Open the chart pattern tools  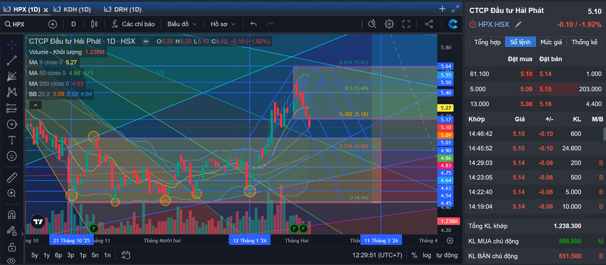[x=12, y=92]
